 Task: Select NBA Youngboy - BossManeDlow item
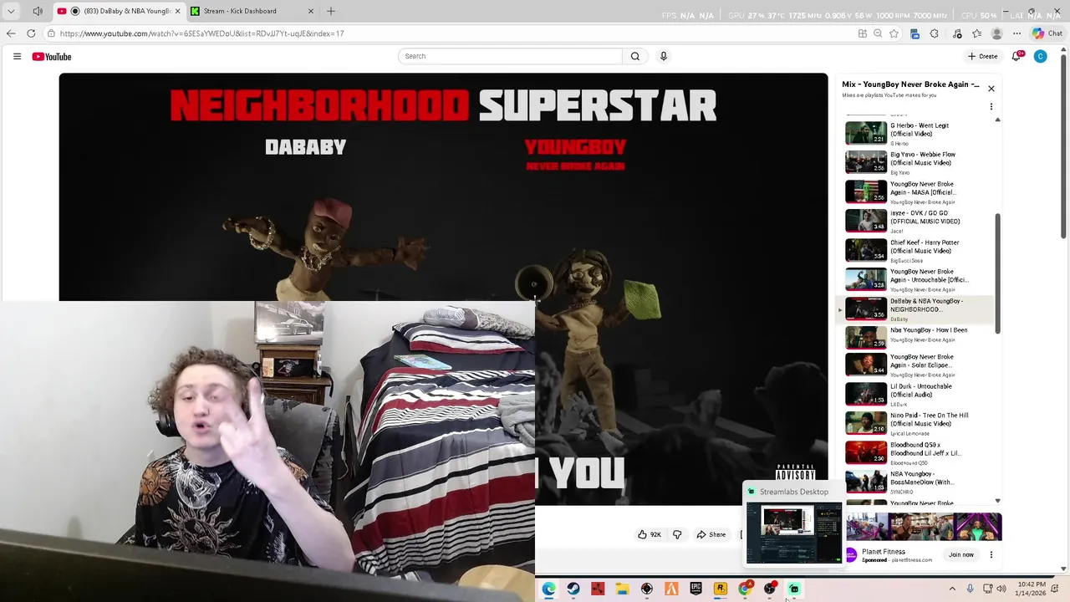pyautogui.click(x=915, y=482)
